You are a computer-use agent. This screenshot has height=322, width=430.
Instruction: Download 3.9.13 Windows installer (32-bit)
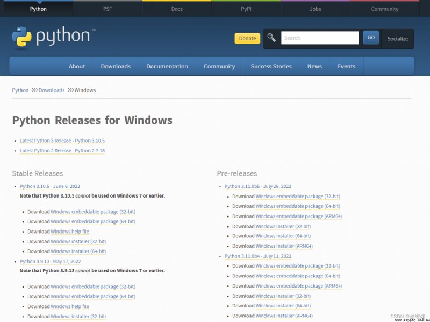pos(78,317)
